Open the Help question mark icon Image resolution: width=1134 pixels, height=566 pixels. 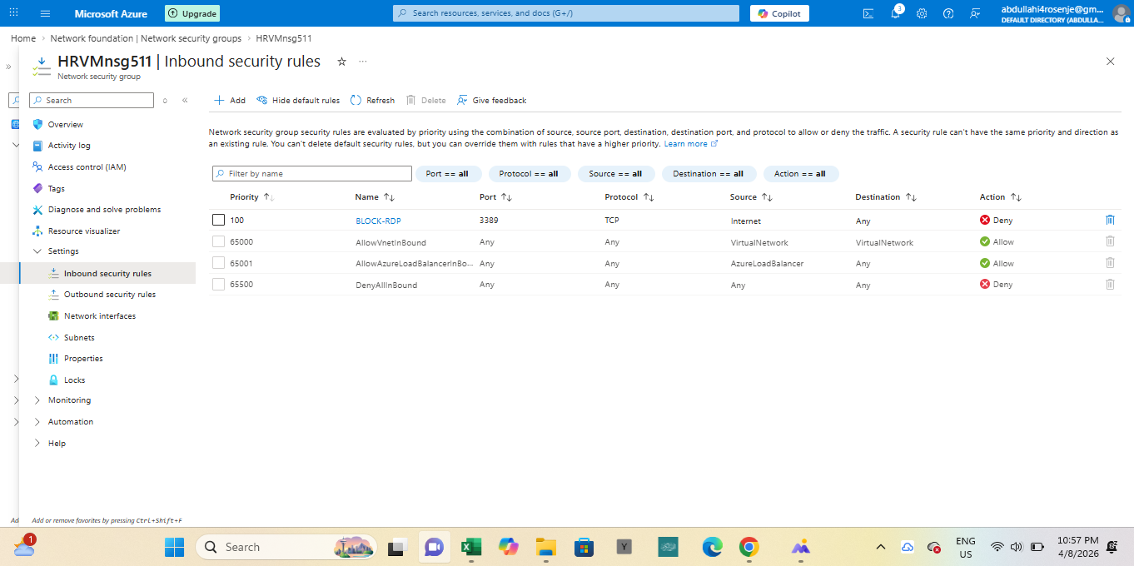948,13
